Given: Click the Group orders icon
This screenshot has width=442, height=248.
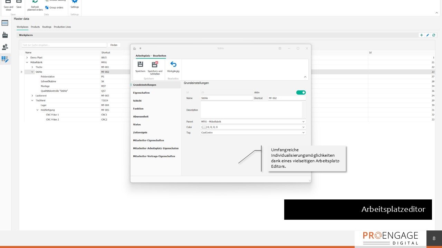Looking at the screenshot, I should coord(47,7).
